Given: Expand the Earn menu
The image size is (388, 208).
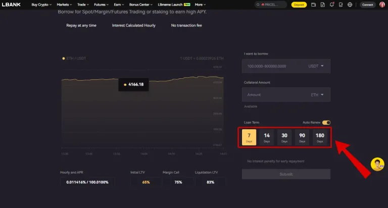Looking at the screenshot, I should (x=119, y=5).
